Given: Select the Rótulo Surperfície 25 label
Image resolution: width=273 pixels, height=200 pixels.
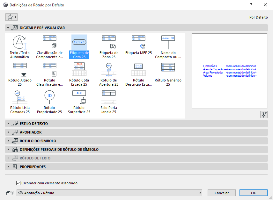Looking at the screenshot, I should click(x=79, y=102).
